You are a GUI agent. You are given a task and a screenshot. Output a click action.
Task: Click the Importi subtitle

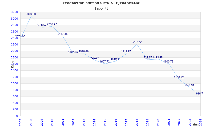point(101,9)
